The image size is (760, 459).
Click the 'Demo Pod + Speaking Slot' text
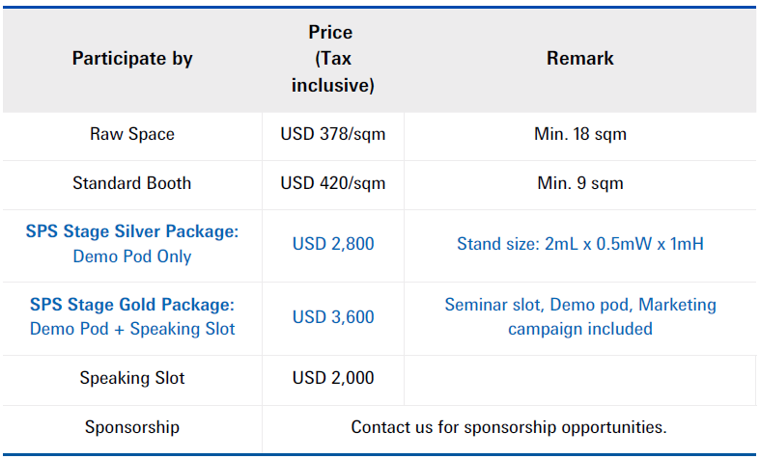click(132, 329)
